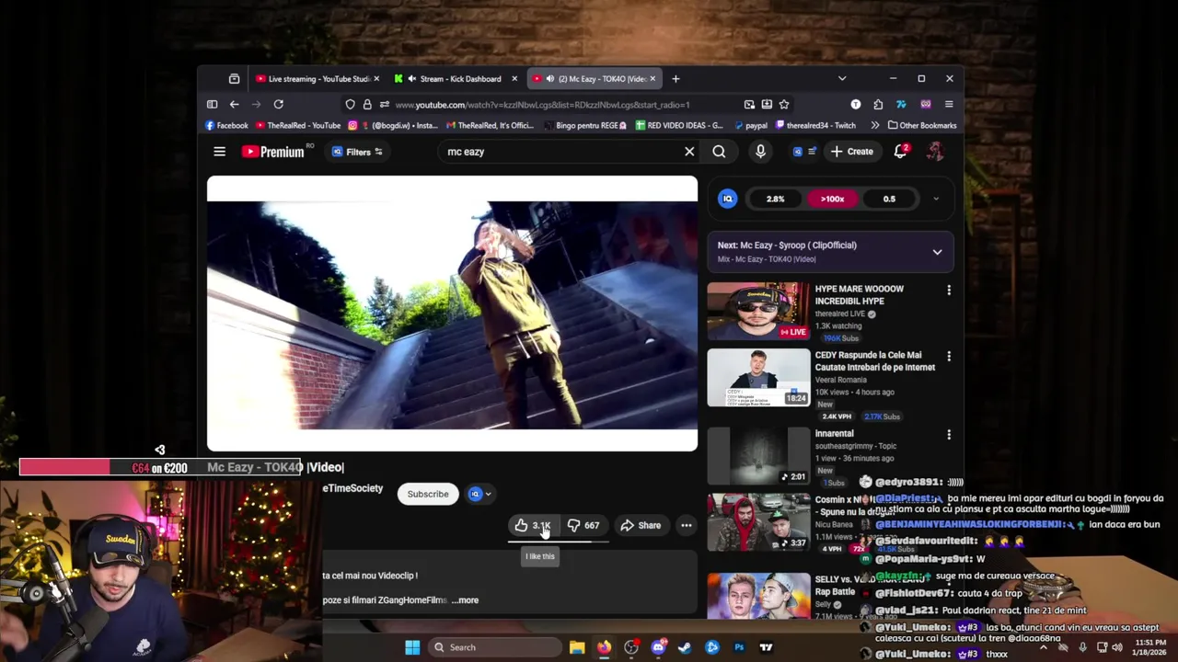Open 'CEDY Raspunde la Cele Mai' video title
Image resolution: width=1178 pixels, height=662 pixels.
point(874,360)
